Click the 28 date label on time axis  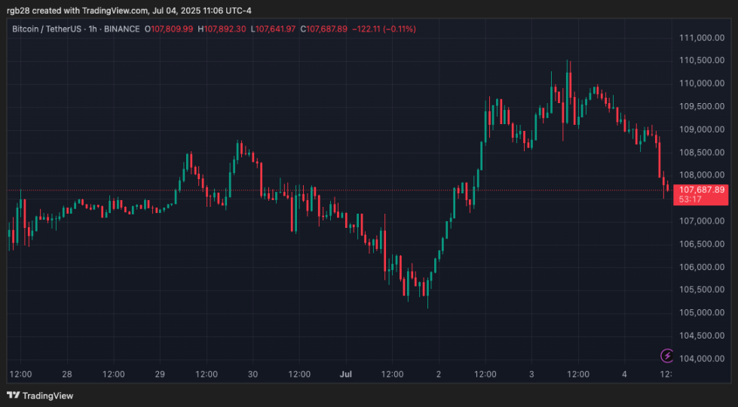[67, 374]
